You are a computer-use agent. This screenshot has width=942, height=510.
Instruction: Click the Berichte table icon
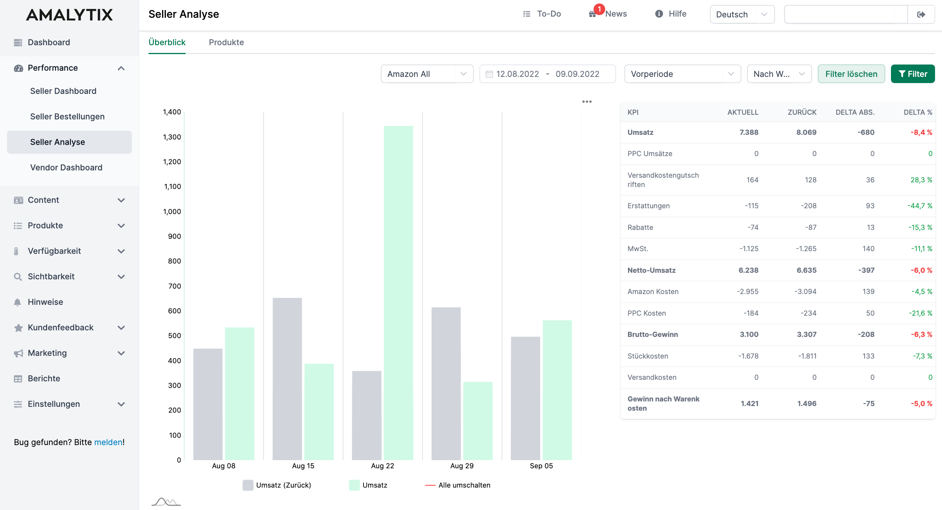tap(18, 379)
